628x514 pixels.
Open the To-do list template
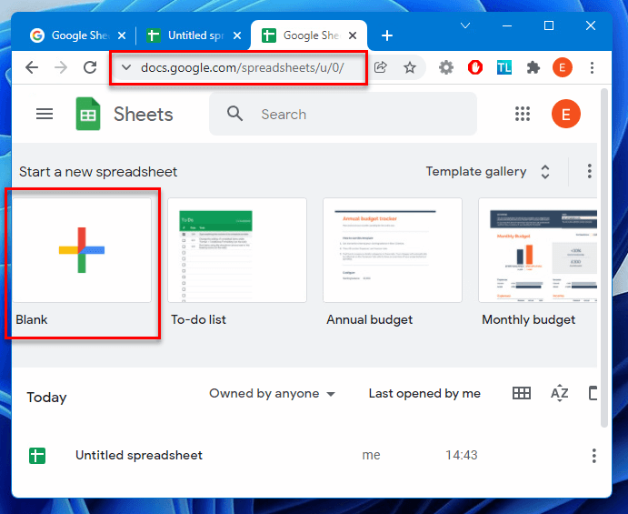click(237, 250)
